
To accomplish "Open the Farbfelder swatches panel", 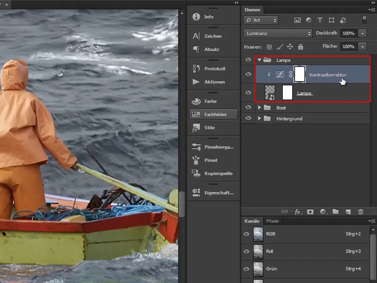I will coord(213,114).
